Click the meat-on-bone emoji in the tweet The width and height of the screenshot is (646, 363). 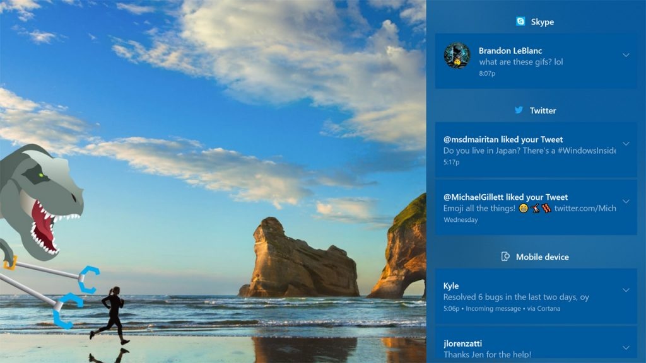tap(546, 208)
